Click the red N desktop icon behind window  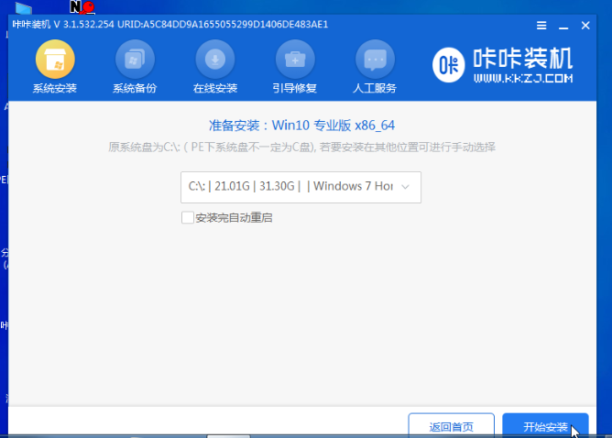pyautogui.click(x=81, y=7)
